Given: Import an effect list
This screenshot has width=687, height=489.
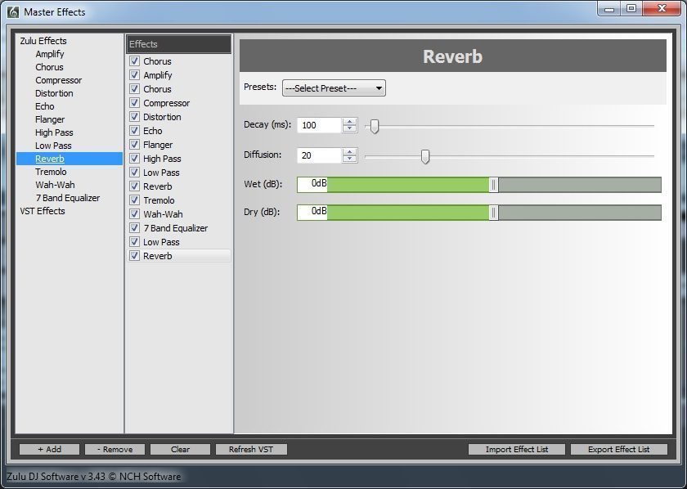Looking at the screenshot, I should tap(516, 449).
